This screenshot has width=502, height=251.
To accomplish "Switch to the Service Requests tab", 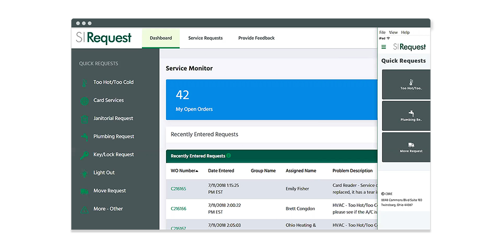I will click(x=205, y=38).
